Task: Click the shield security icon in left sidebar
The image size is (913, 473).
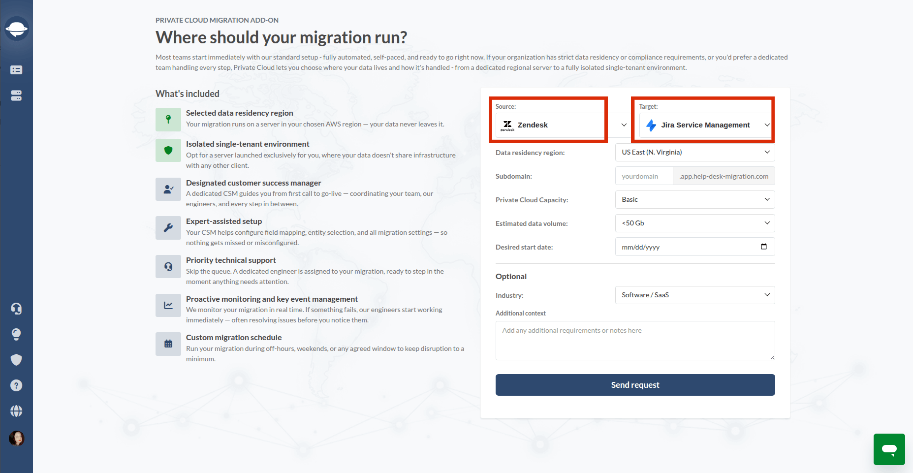Action: point(16,360)
